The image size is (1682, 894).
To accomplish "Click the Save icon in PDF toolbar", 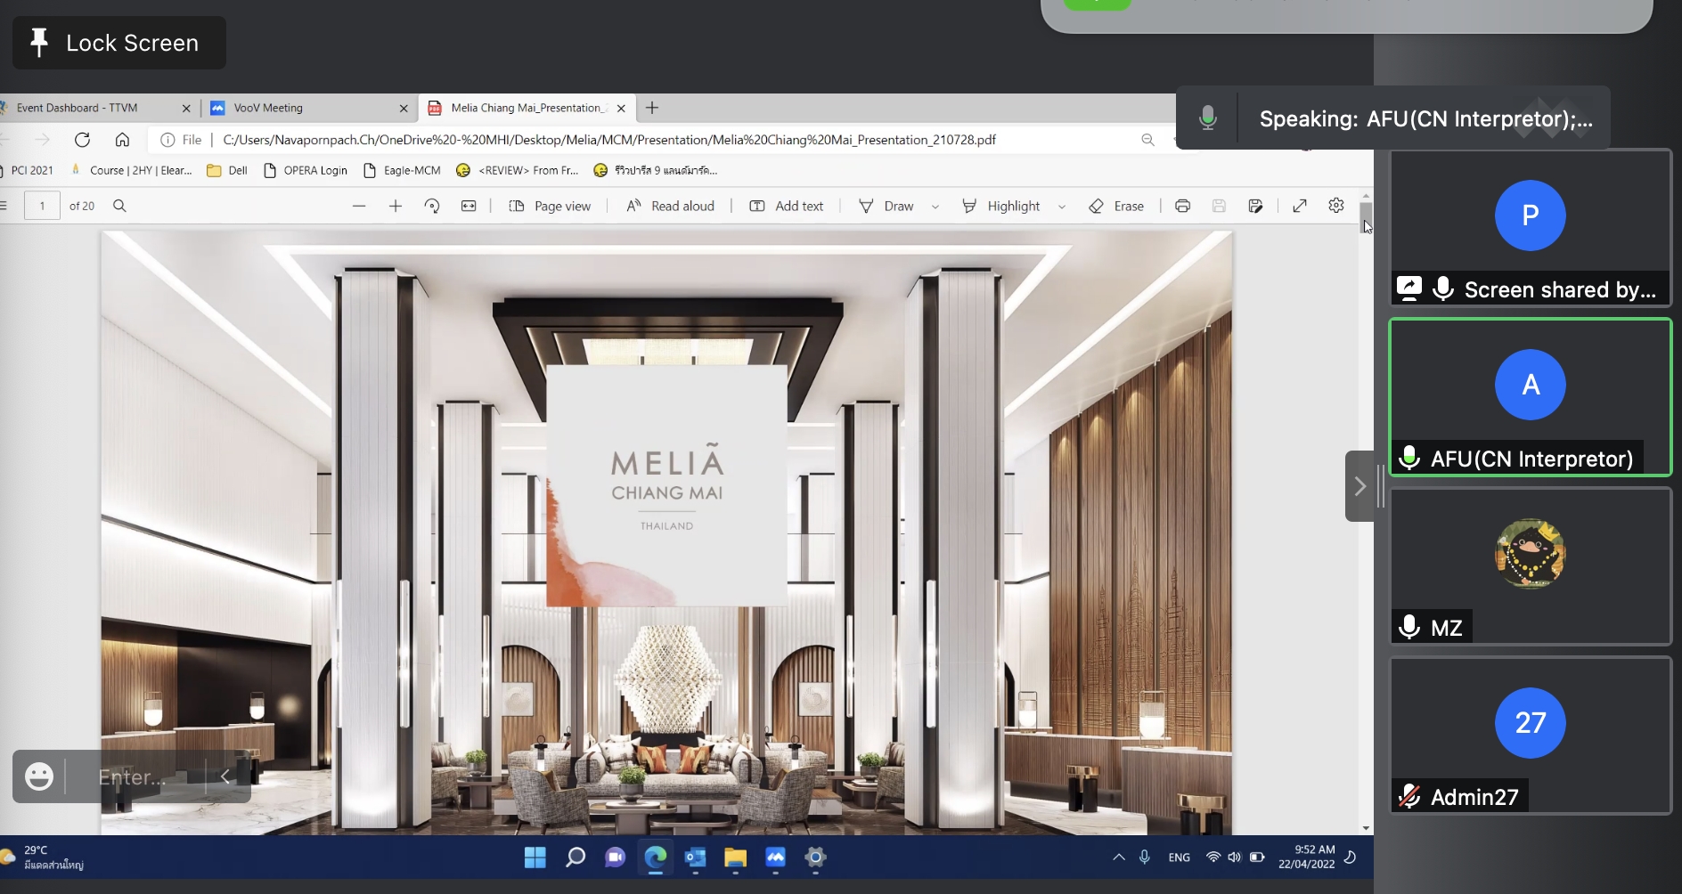I will [x=1219, y=206].
